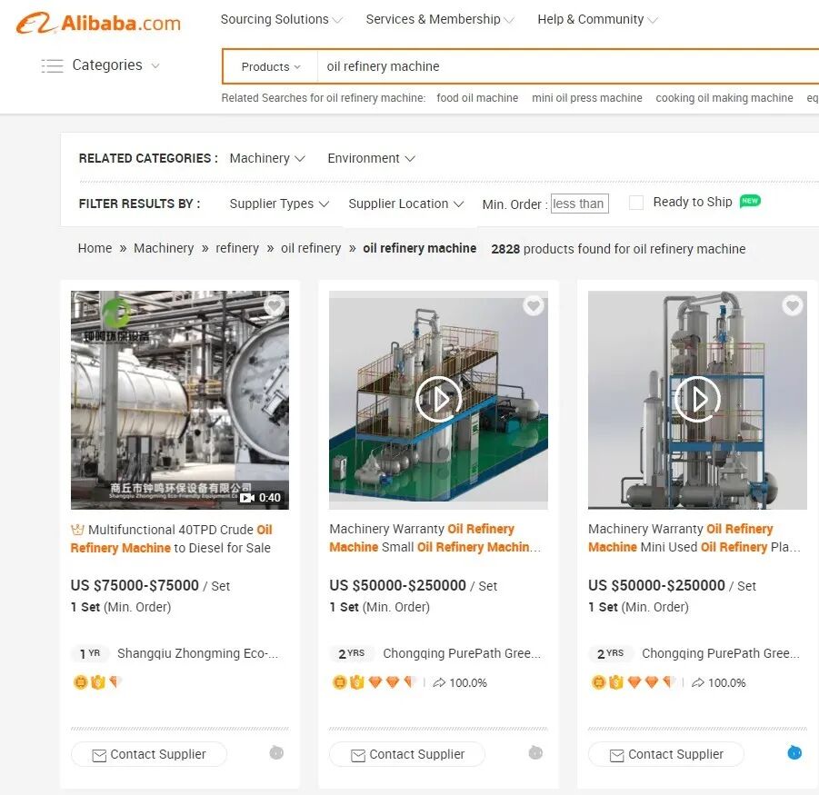This screenshot has height=795, width=819.
Task: Click 2 YRS badge on Mini Used Oil Refinery card
Action: coord(610,653)
